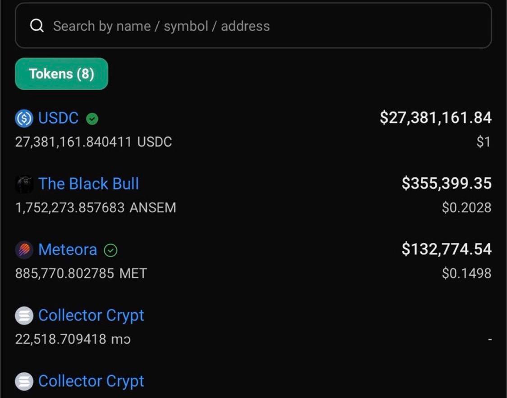The image size is (507, 398).
Task: Click the second Collector Crypt token icon
Action: click(x=24, y=381)
